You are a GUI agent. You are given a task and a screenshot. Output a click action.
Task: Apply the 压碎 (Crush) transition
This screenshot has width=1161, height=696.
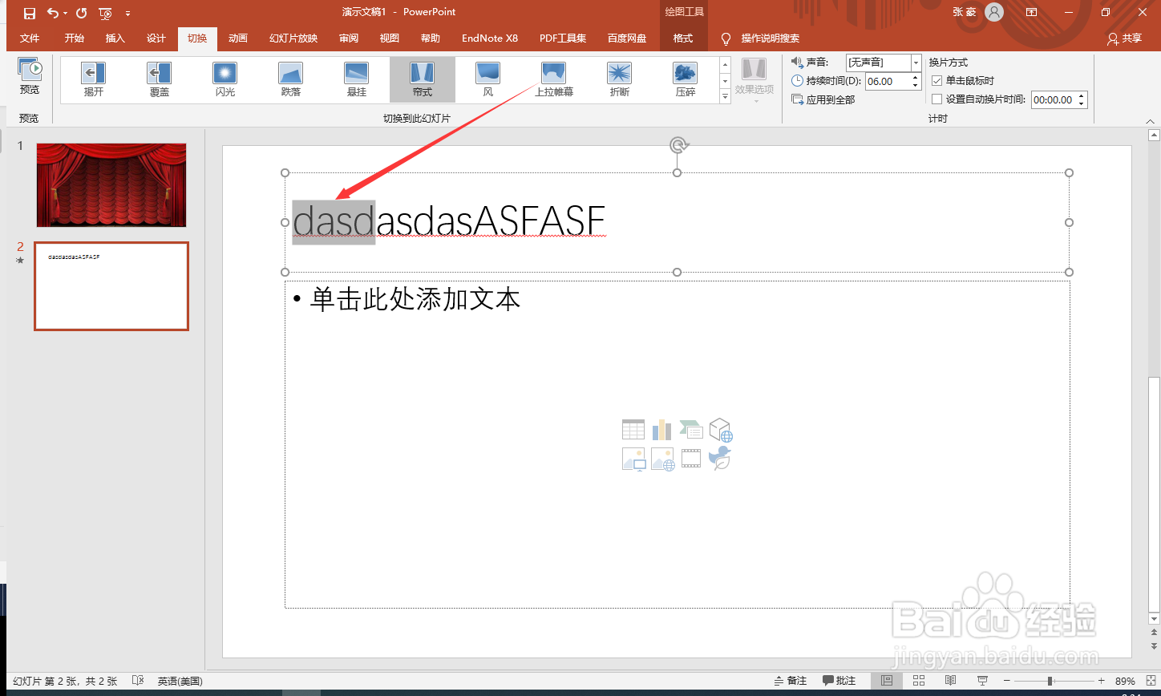coord(686,79)
